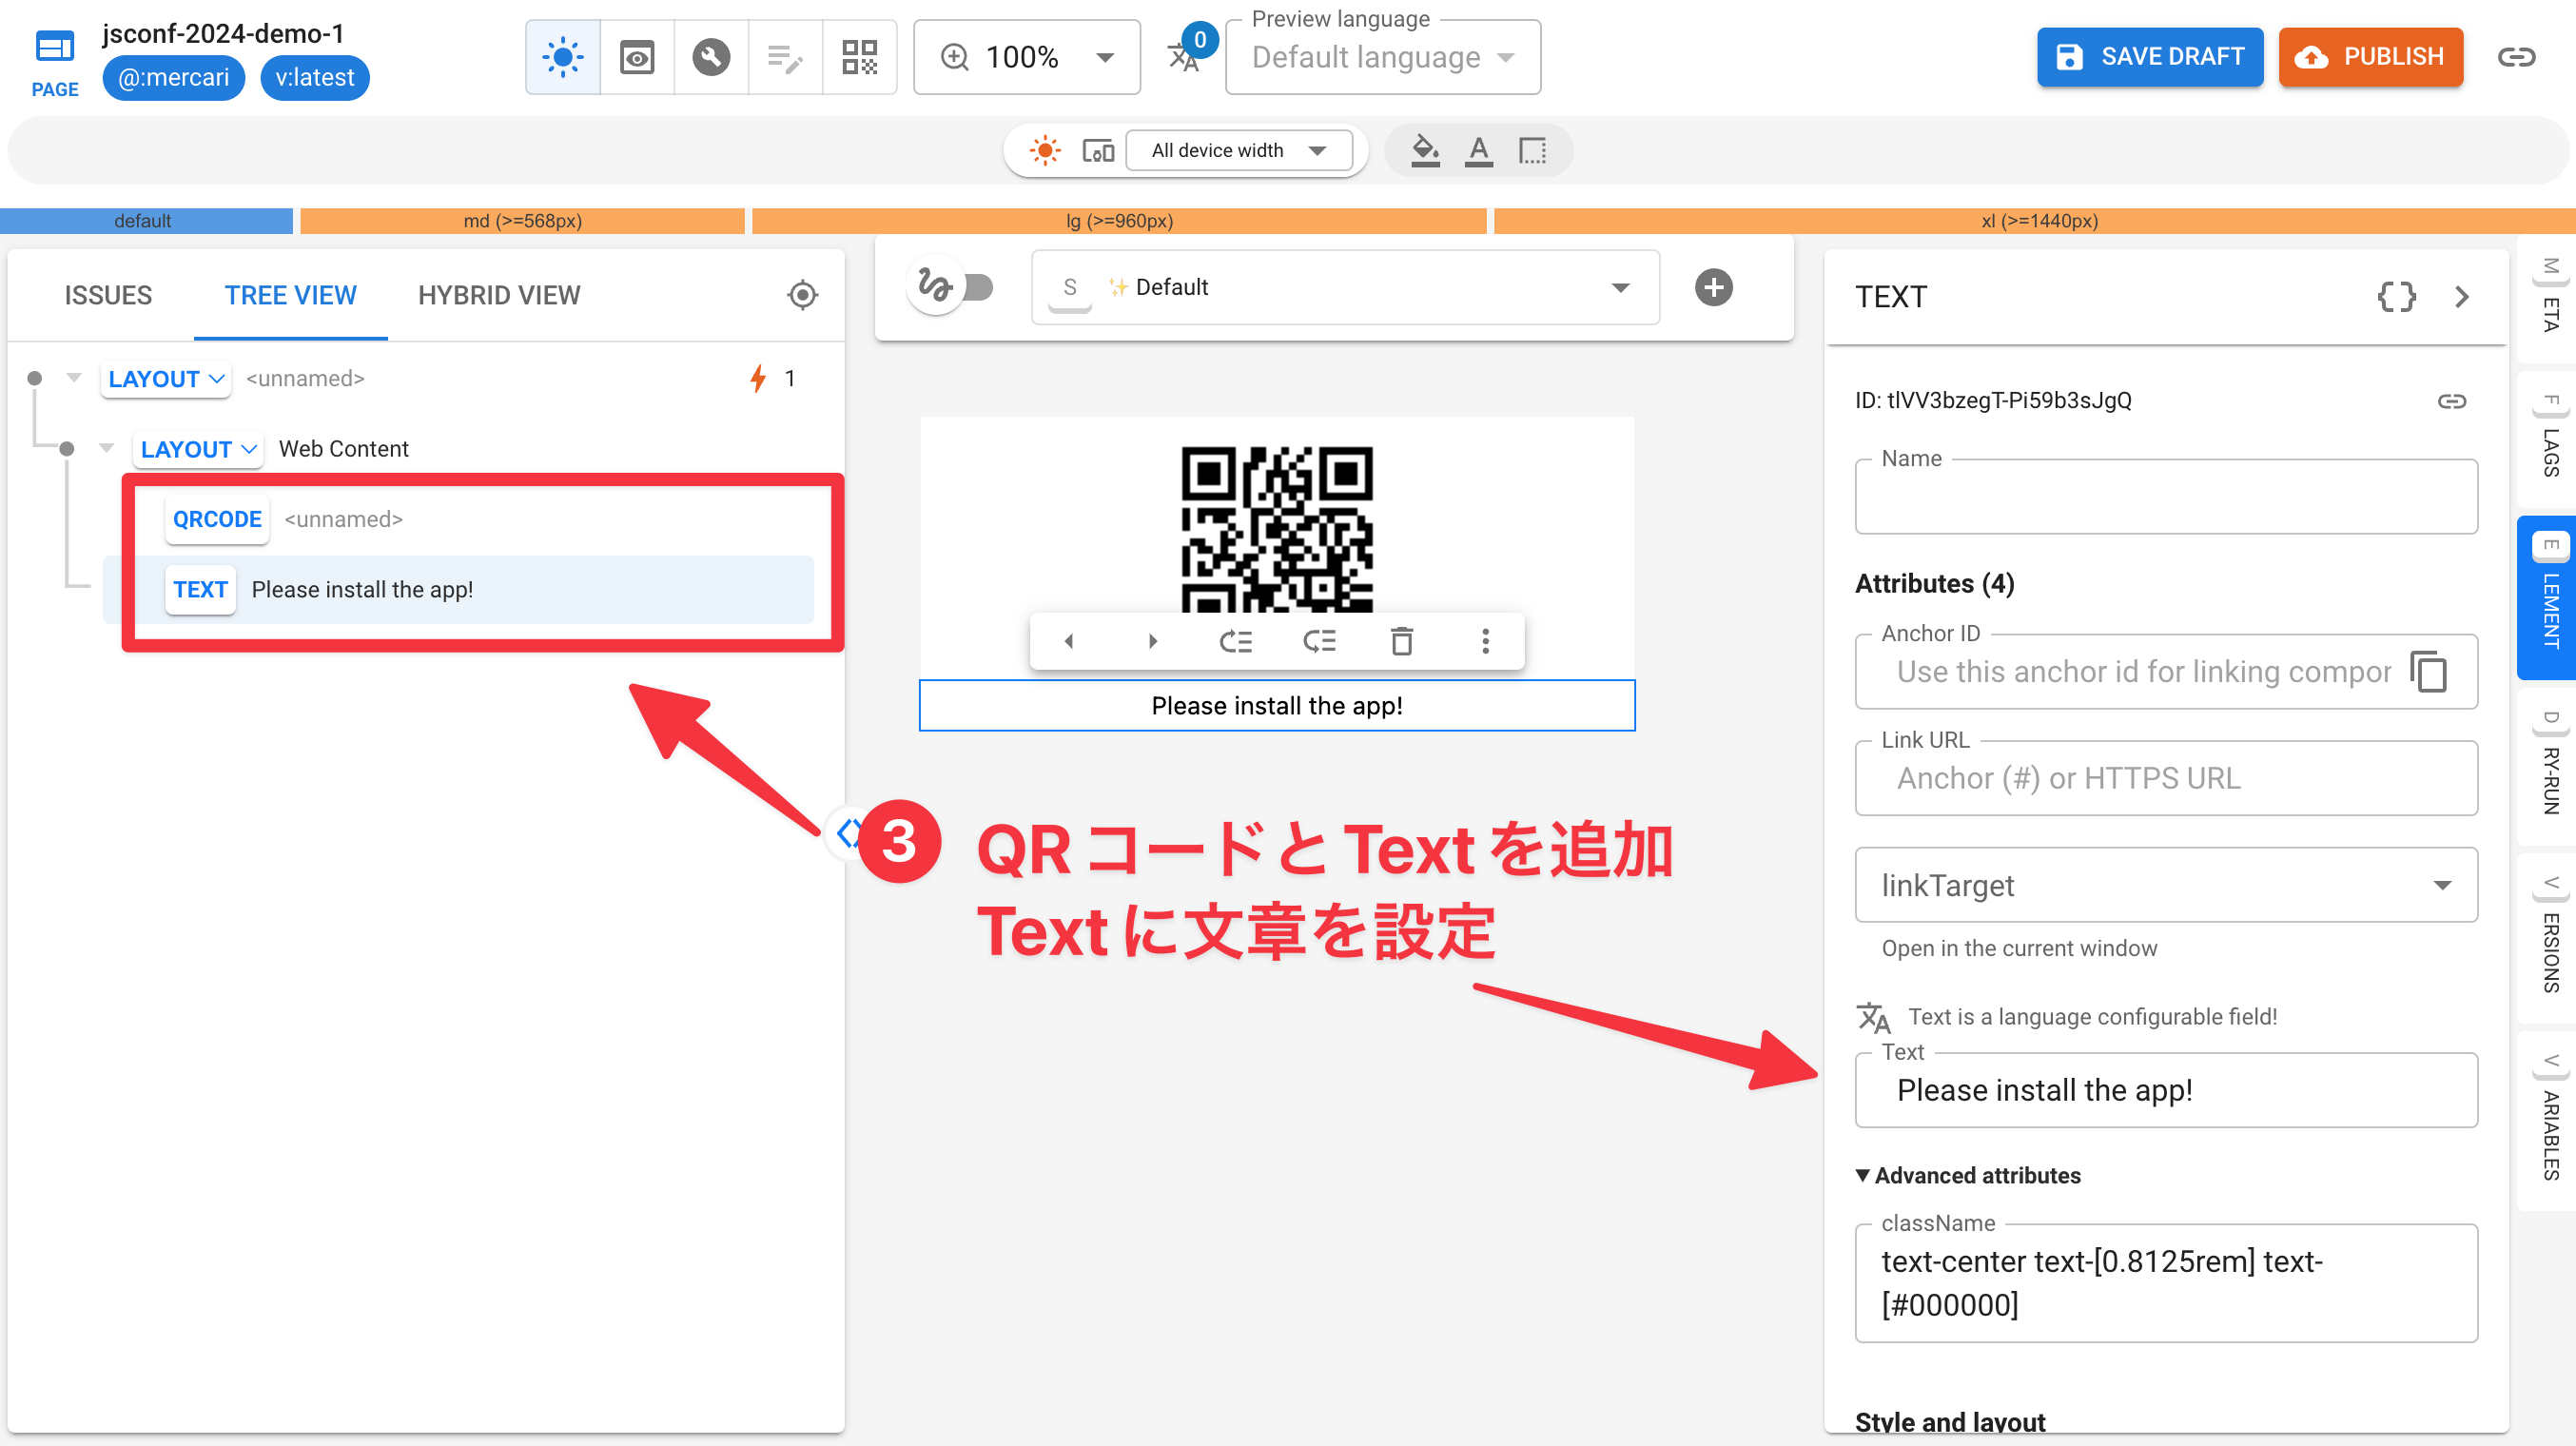Viewport: 2576px width, 1446px height.
Task: Select the TEXT Please install the app! item
Action: [458, 590]
